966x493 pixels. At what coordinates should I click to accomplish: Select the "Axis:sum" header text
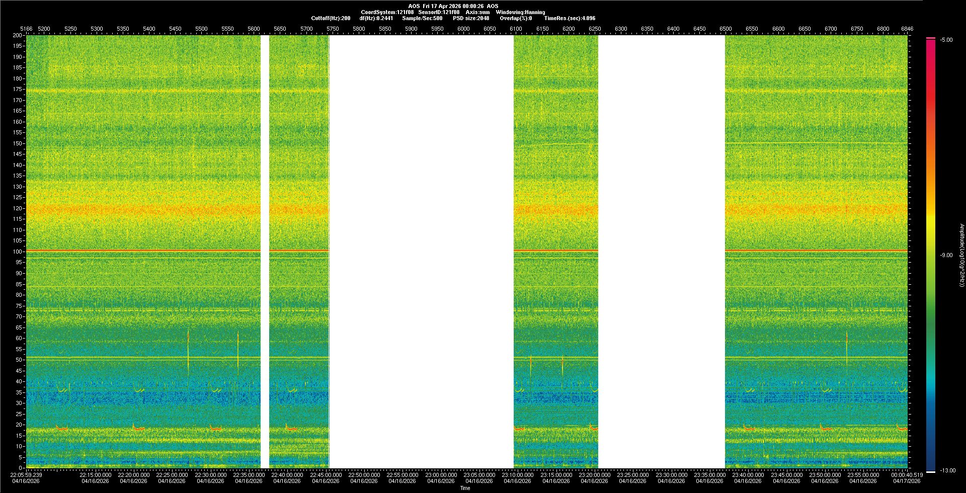click(477, 12)
